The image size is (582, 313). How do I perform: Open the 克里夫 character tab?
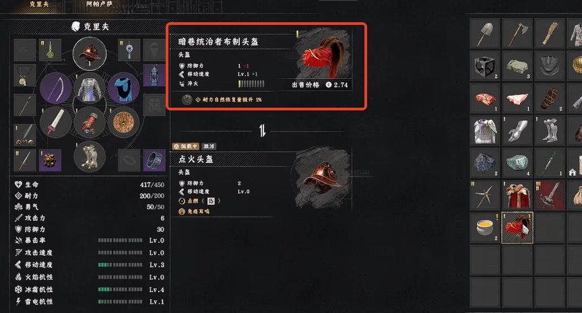(39, 4)
